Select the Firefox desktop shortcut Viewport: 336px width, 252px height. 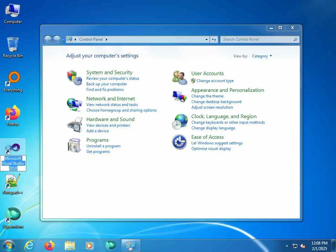(x=13, y=115)
